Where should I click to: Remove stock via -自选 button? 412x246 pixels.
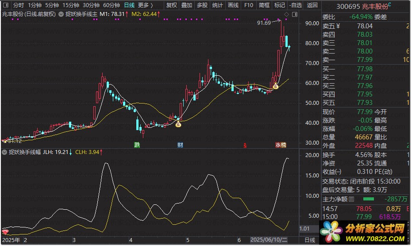point(296,5)
